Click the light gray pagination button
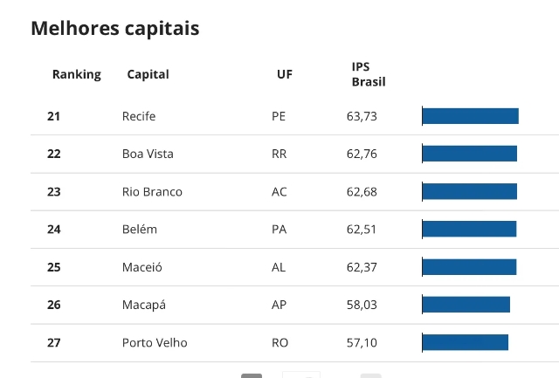559x378 pixels. [x=370, y=375]
